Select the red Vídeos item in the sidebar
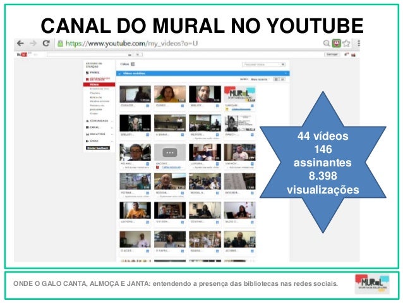Viewport: 403px width, 303px height. point(99,84)
